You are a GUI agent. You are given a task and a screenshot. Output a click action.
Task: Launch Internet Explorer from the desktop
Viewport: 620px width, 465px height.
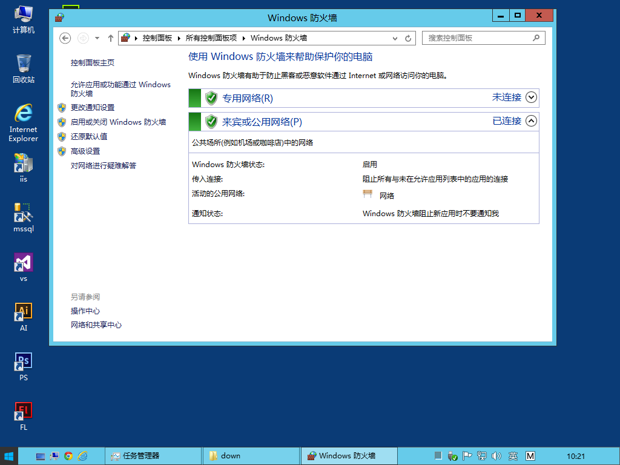(24, 123)
